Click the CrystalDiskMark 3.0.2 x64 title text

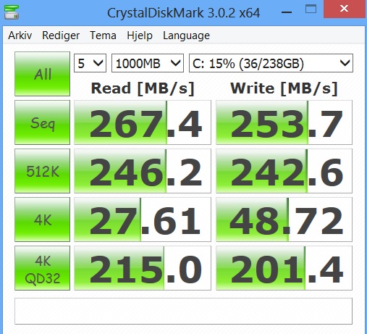coord(183,12)
